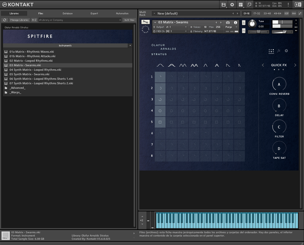304x245 pixels.
Task: Switch to the Database tab
Action: [68, 14]
